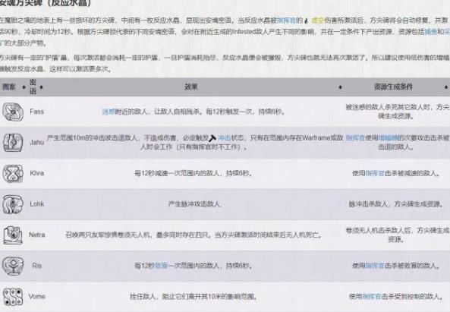Select the Jahu name cell
The height and width of the screenshot is (312, 450).
pyautogui.click(x=36, y=143)
